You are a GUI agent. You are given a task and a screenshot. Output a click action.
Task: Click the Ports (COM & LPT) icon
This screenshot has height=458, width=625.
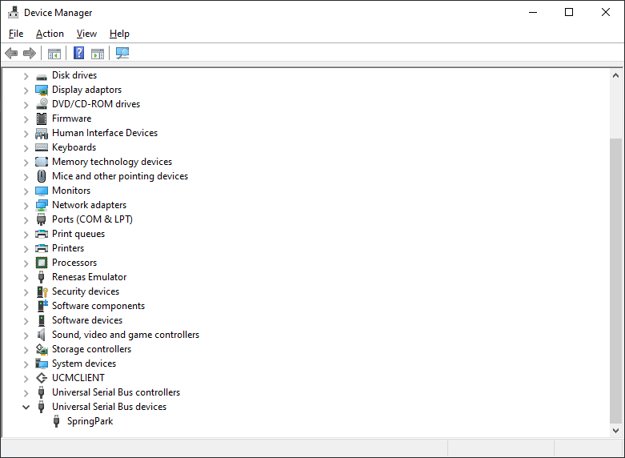tap(41, 219)
